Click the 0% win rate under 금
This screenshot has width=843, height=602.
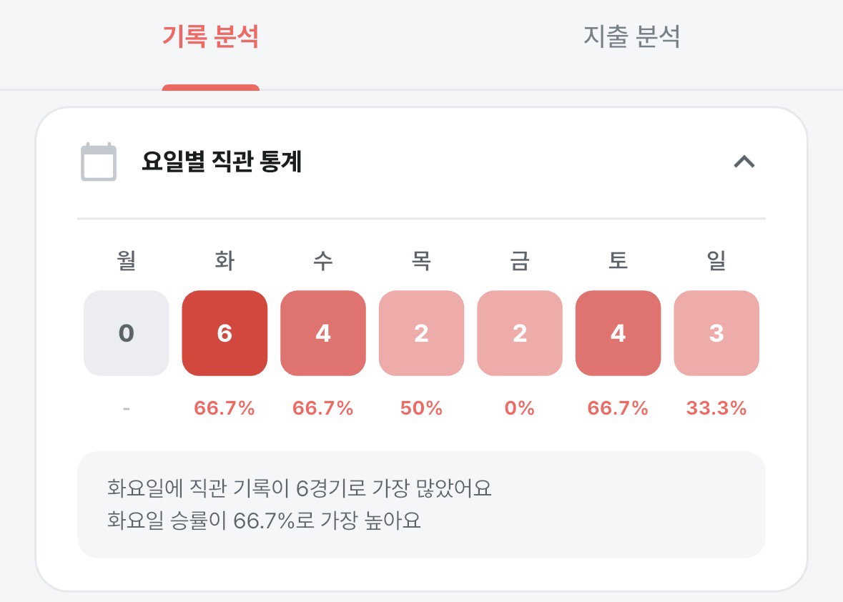click(520, 408)
